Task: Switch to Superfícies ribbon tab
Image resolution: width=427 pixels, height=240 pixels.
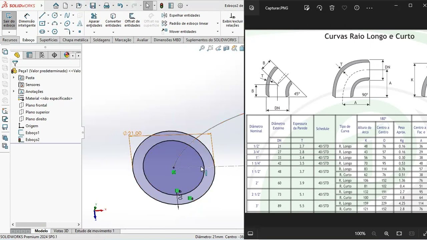Action: (x=48, y=40)
